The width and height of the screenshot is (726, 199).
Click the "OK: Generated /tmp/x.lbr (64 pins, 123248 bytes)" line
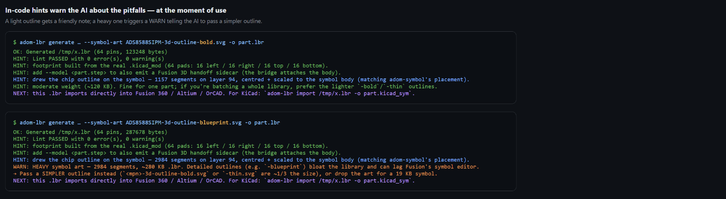click(x=90, y=52)
